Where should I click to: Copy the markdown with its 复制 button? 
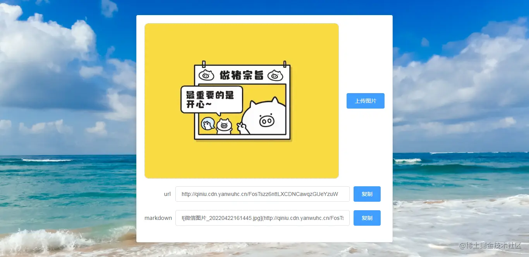pos(367,218)
